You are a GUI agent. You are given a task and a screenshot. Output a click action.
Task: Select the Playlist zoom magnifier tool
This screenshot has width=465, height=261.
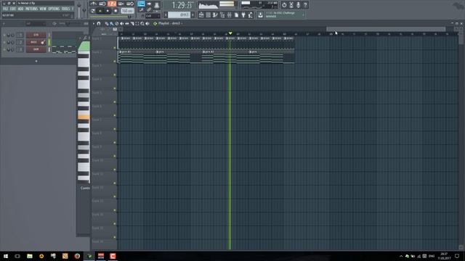(x=142, y=23)
